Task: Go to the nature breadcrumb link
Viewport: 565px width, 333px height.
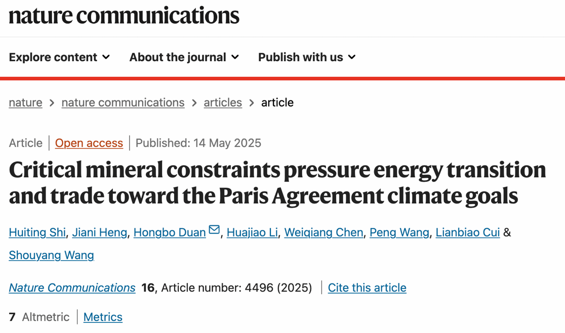Action: tap(25, 103)
